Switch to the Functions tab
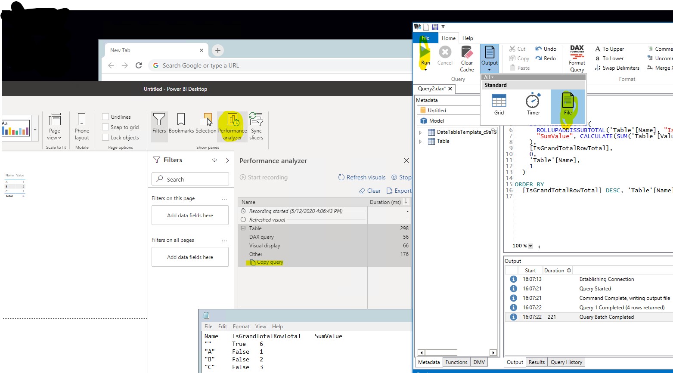 (456, 362)
